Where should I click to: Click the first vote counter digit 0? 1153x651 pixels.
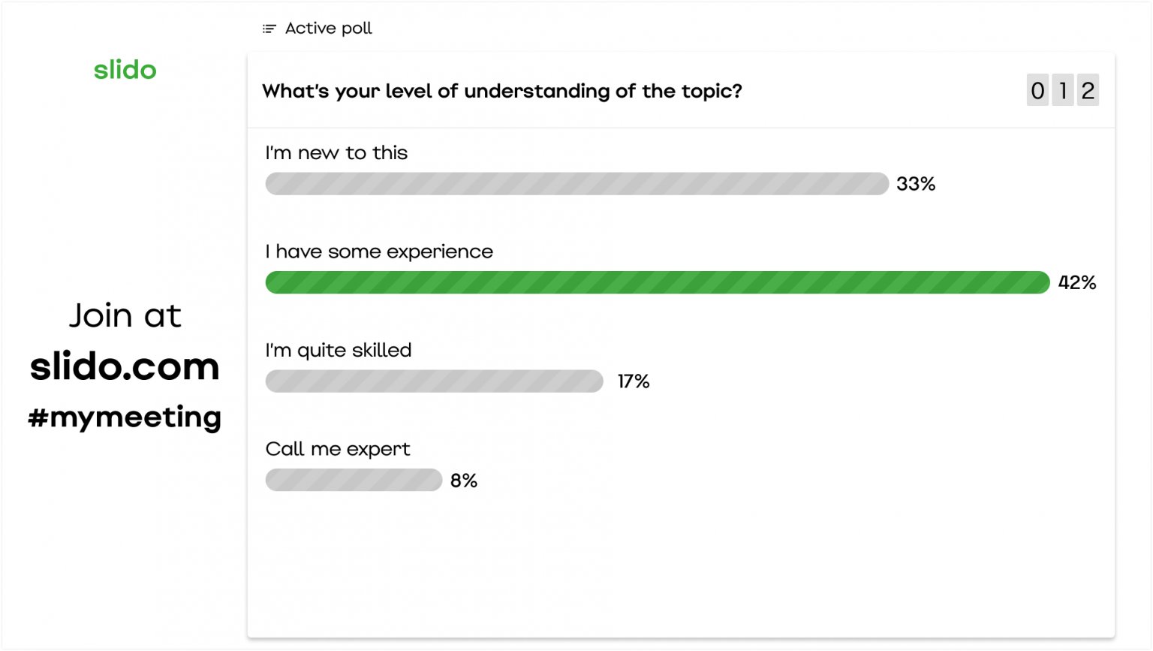1037,90
